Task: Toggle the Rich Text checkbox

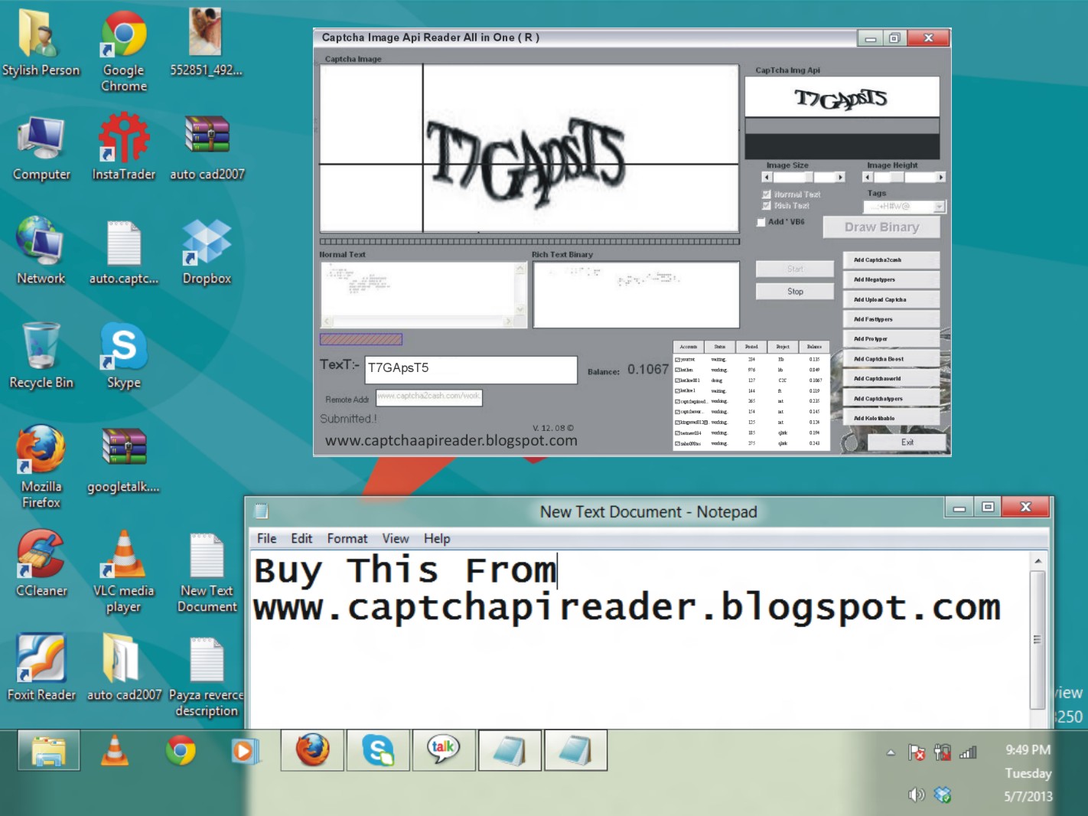Action: (766, 206)
